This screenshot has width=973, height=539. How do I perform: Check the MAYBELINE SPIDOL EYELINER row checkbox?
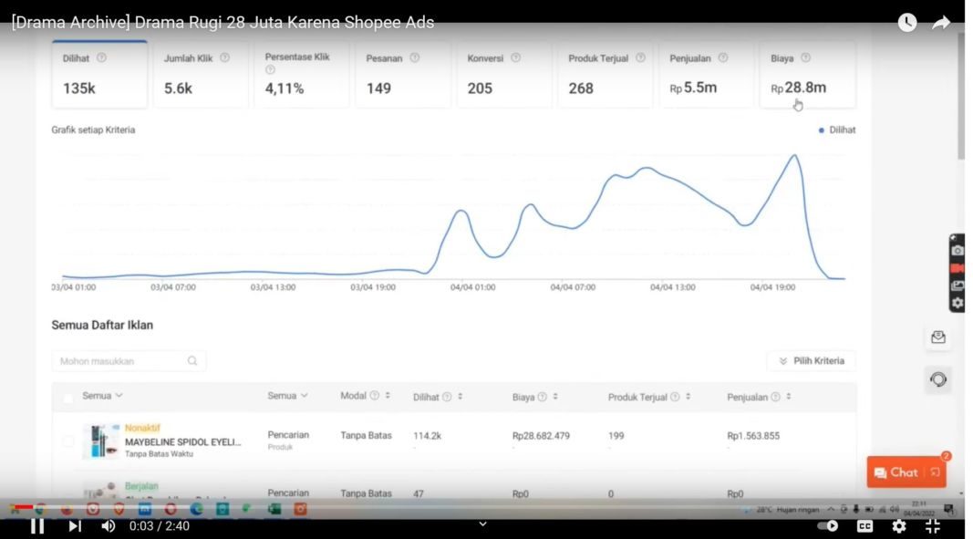point(67,441)
